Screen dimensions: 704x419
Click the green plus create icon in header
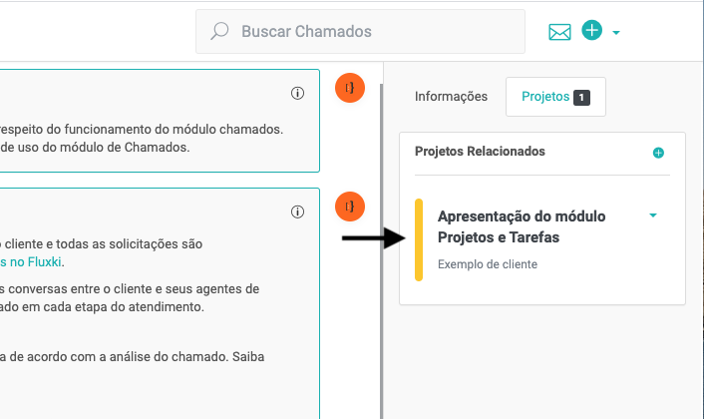coord(591,31)
